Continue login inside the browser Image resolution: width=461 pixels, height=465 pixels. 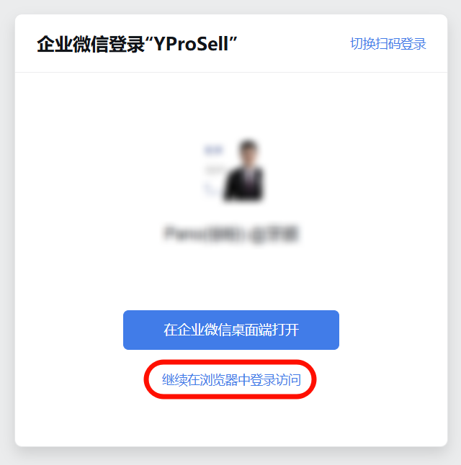tap(231, 379)
